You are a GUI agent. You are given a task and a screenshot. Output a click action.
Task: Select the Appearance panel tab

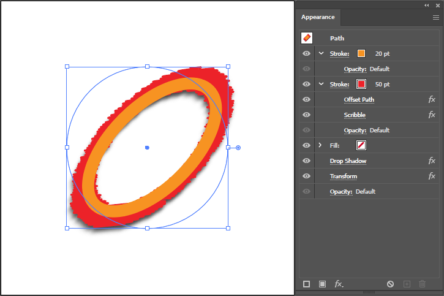point(318,17)
